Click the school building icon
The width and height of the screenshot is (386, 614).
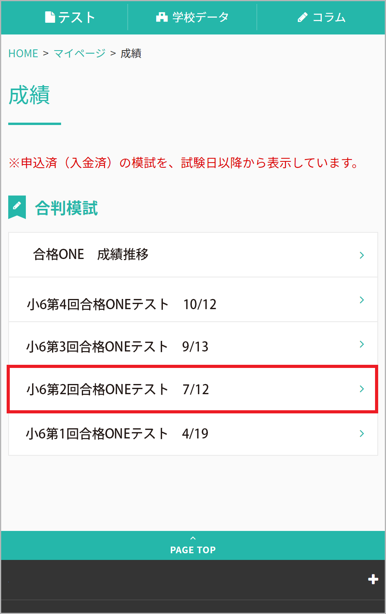(x=162, y=17)
